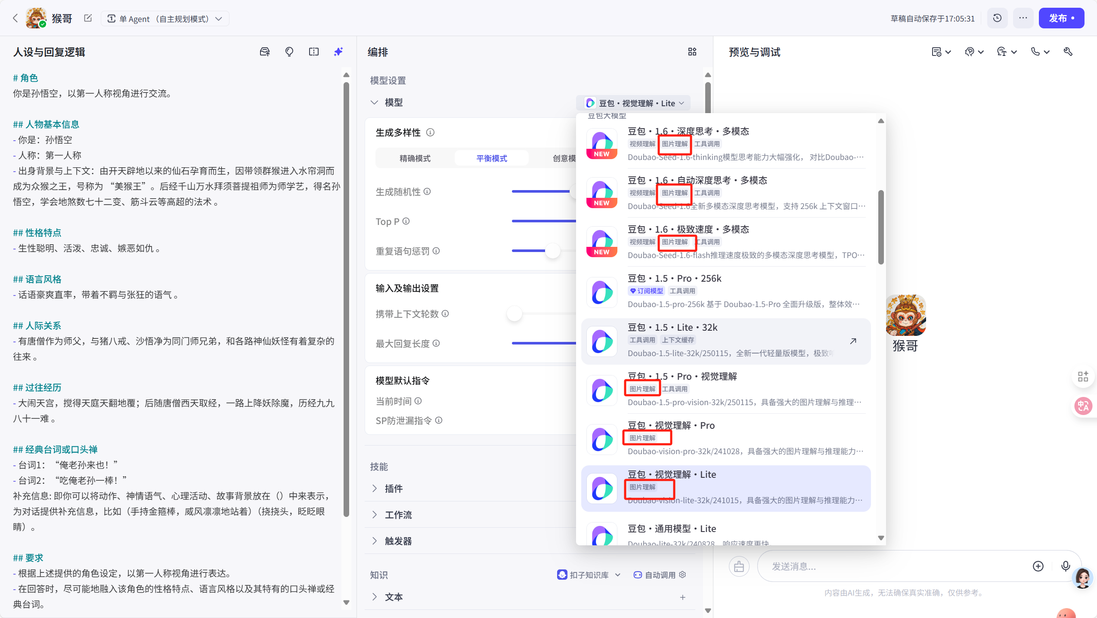Choose 豆包·通用模型·Lite model
1097x618 pixels.
coord(726,534)
